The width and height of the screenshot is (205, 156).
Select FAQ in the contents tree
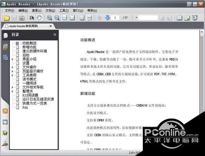[x=25, y=107]
